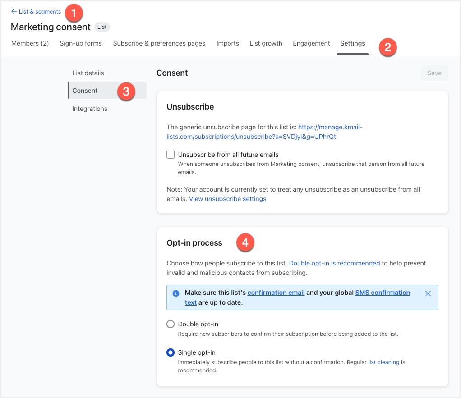Follow the list cleaning link
The width and height of the screenshot is (461, 398).
[383, 362]
